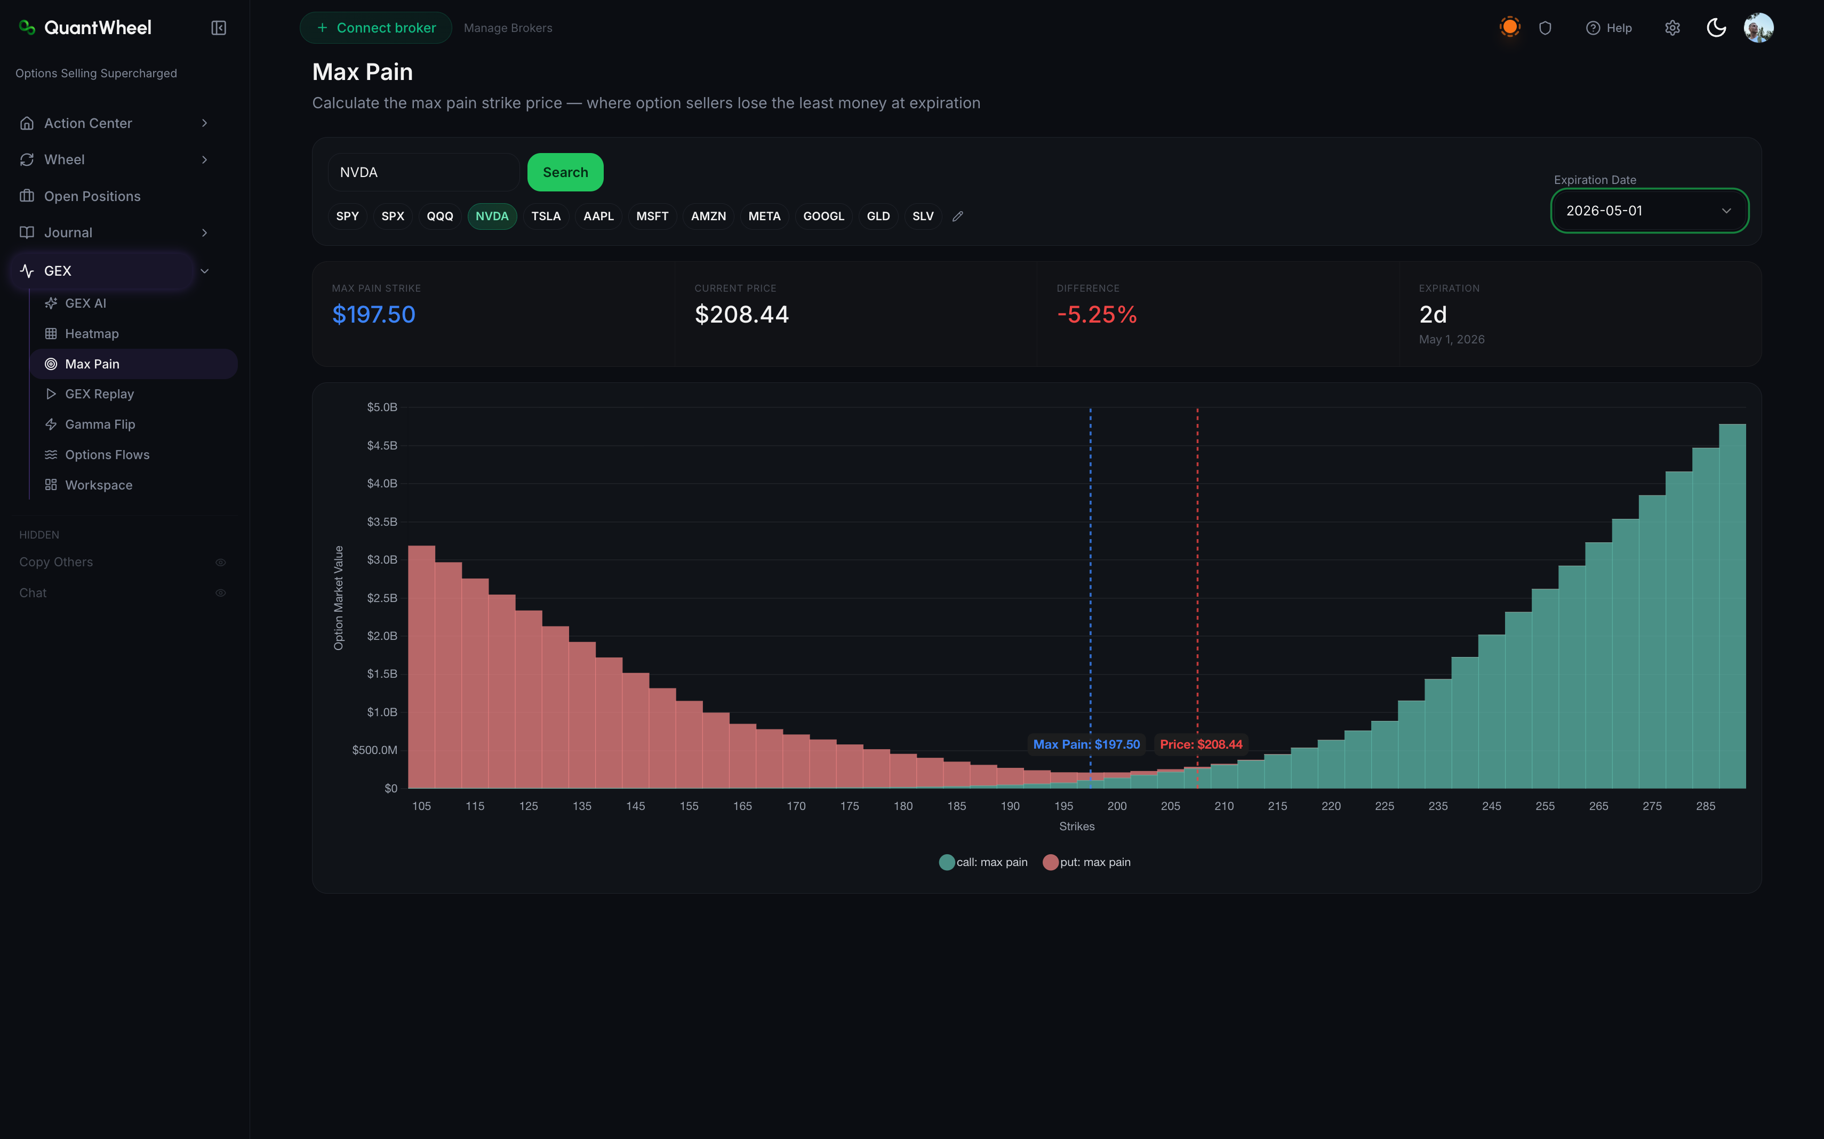Collapse the sidebar panel icon

[219, 28]
